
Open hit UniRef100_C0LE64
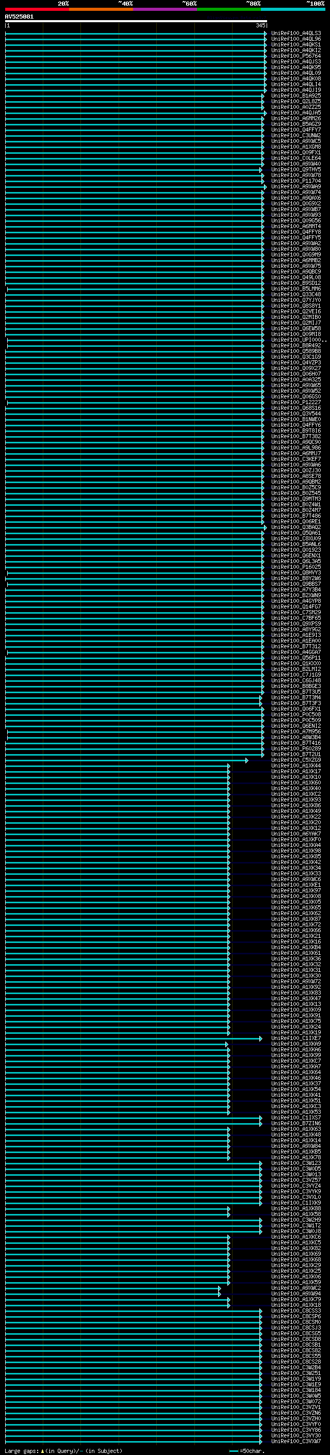pyautogui.click(x=295, y=158)
